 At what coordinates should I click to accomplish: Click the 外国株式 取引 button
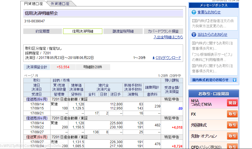click(232, 125)
